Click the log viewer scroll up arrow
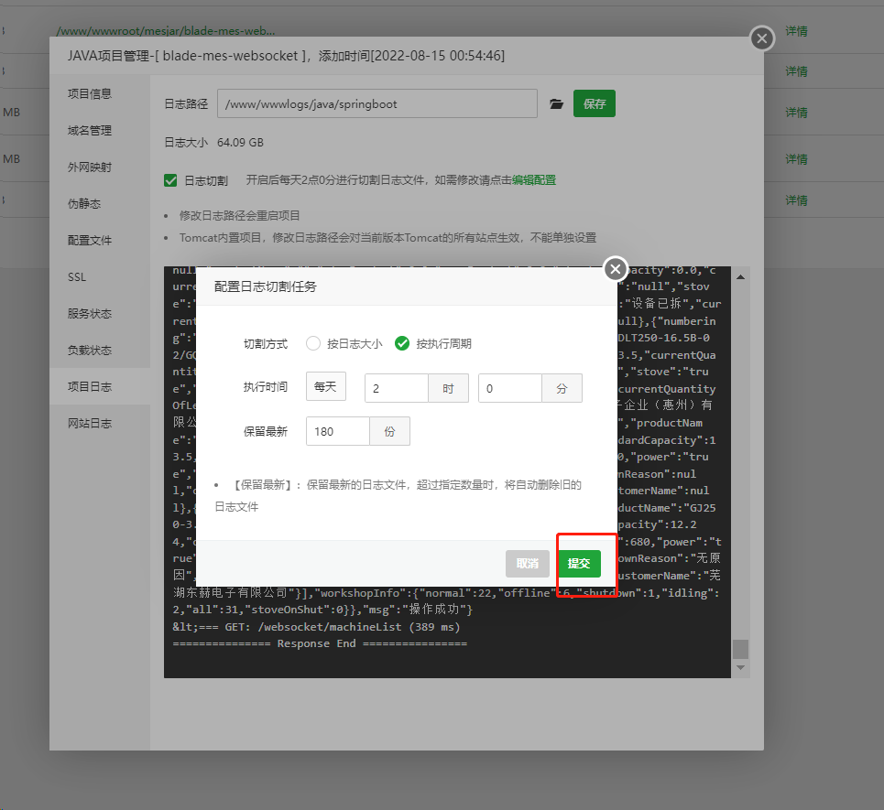The width and height of the screenshot is (884, 810). click(x=741, y=276)
